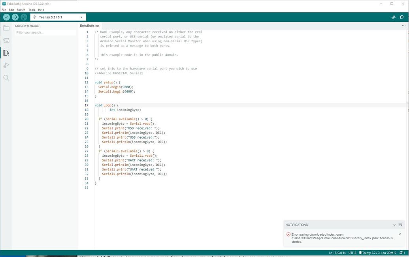The image size is (409, 257).
Task: Dismiss the library_index.json error notification
Action: pos(400,234)
